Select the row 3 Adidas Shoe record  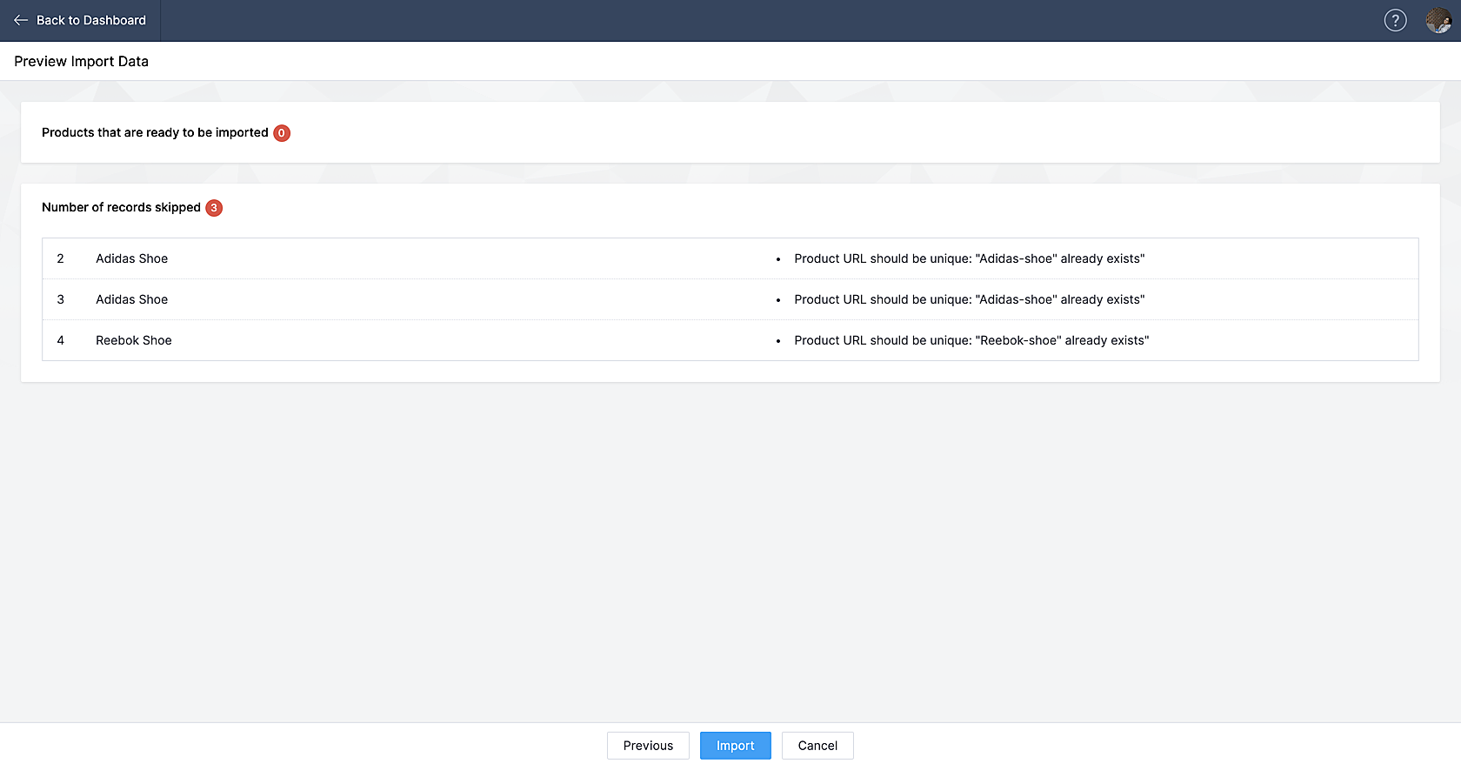click(x=730, y=299)
